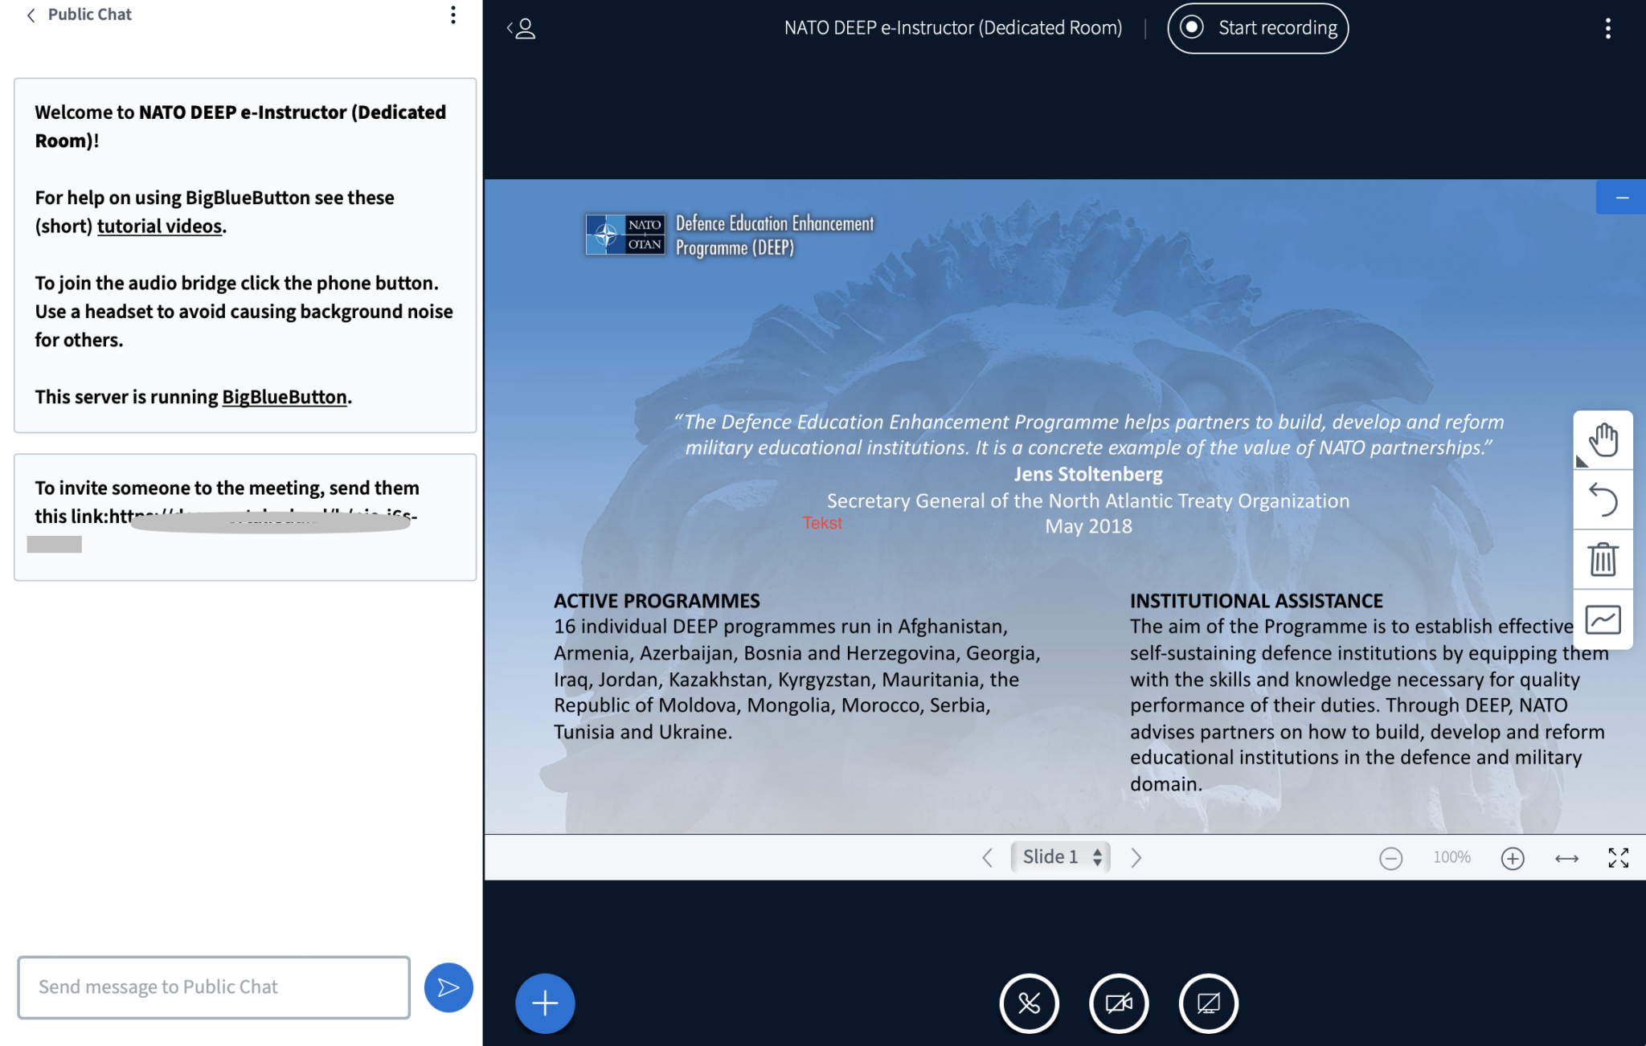Screen dimensions: 1646x1046
Task: Open the blue plus actions menu
Action: [545, 1003]
